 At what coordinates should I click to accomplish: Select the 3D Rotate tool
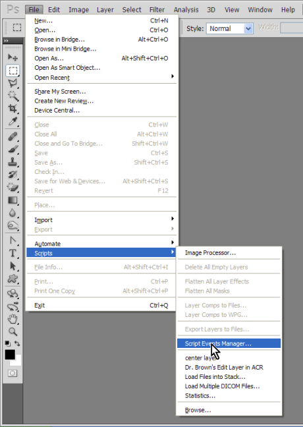13,294
